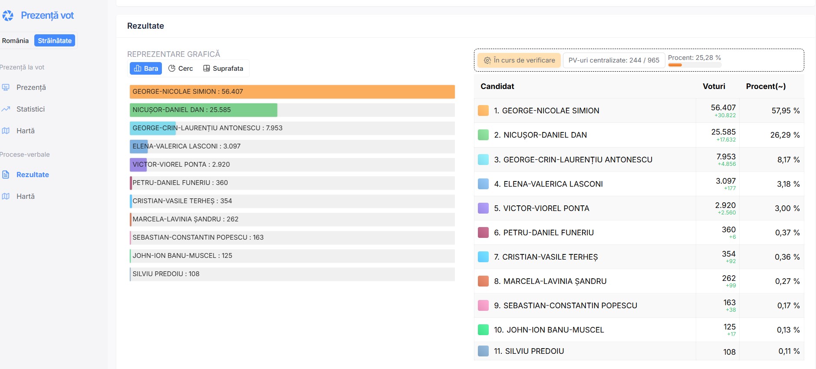Click the pie chart icon on Cerc

(172, 68)
